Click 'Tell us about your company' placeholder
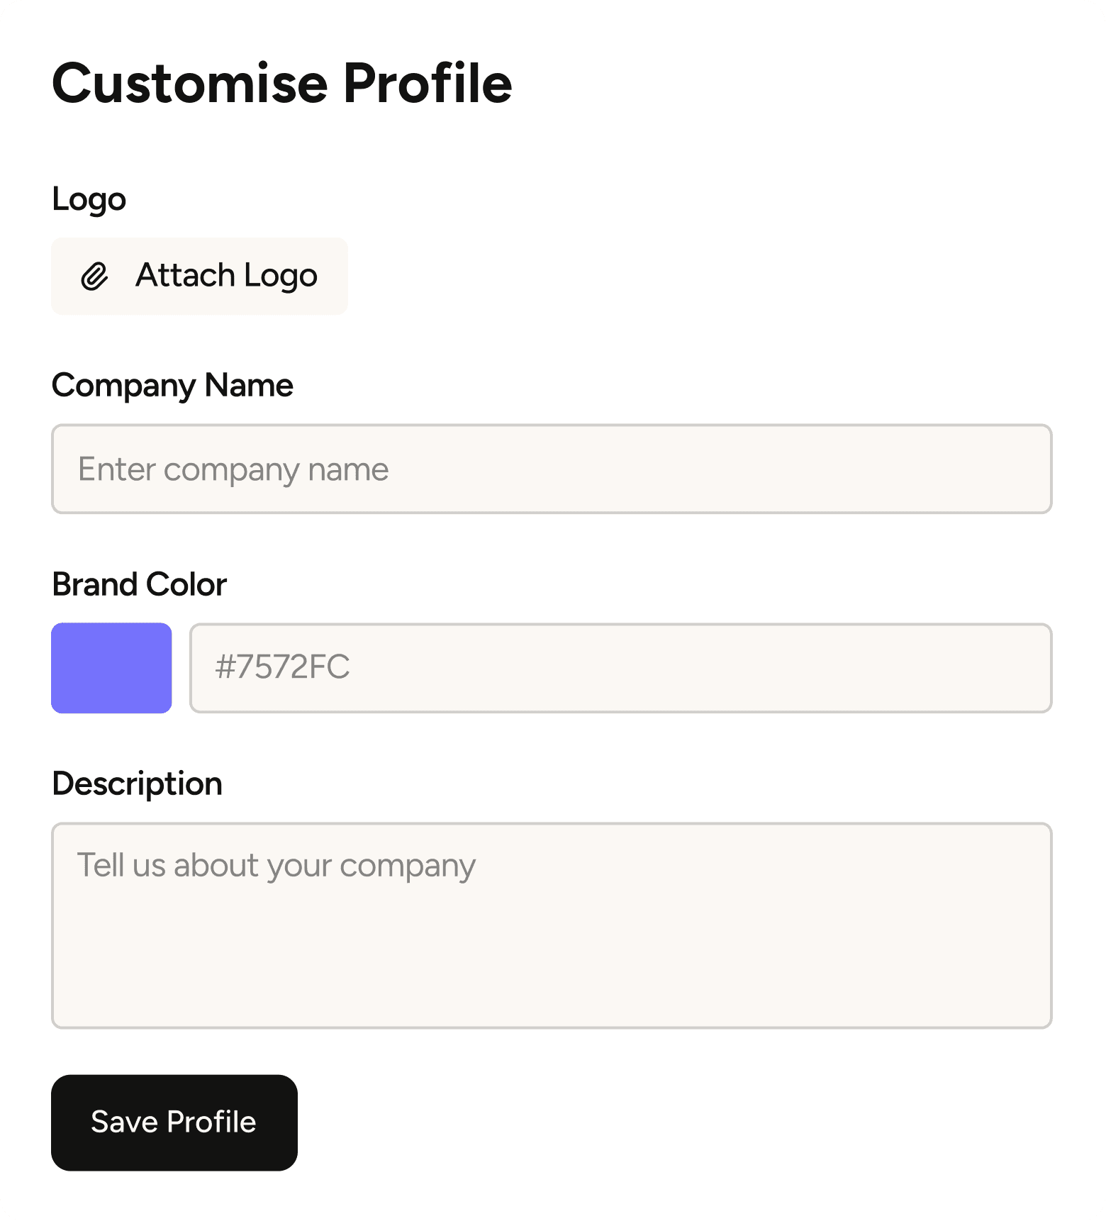Viewport: 1106px width, 1221px height. point(276,866)
